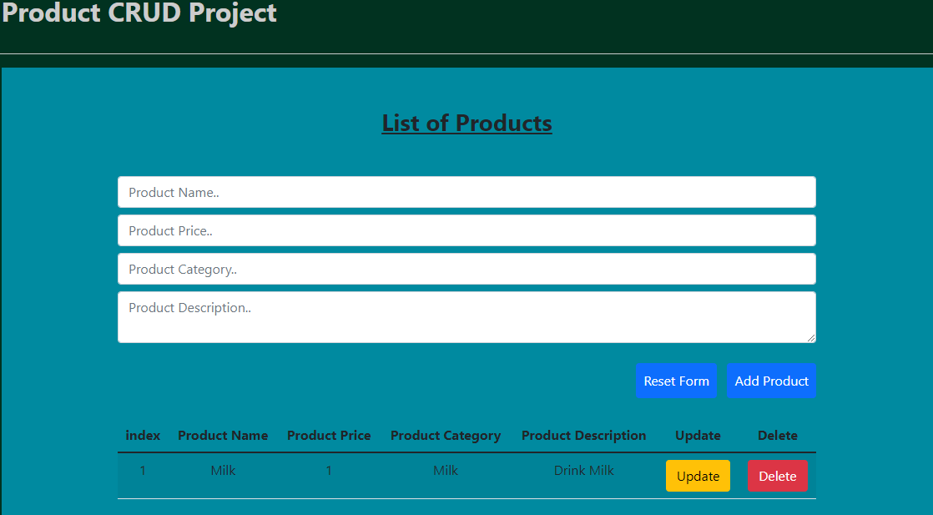Click the "Product Category" table header
Screen dimensions: 933x515
[x=446, y=436]
